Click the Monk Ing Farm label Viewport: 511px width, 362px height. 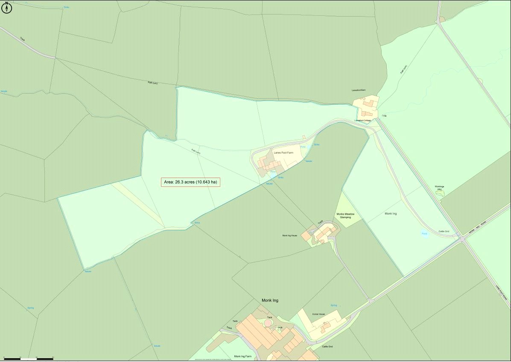coord(242,356)
